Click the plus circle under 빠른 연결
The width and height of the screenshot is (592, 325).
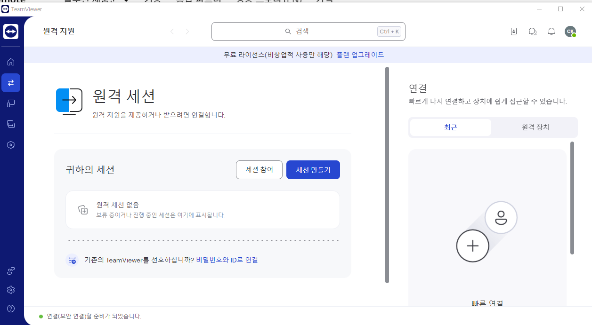tap(472, 246)
